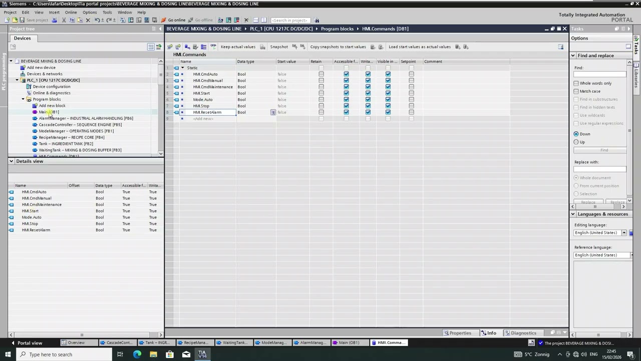Enable the Whole words only checkbox

click(576, 83)
